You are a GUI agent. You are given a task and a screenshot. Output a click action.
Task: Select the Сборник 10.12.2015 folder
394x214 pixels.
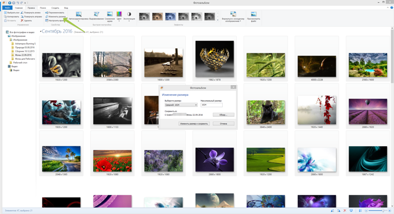click(x=23, y=51)
